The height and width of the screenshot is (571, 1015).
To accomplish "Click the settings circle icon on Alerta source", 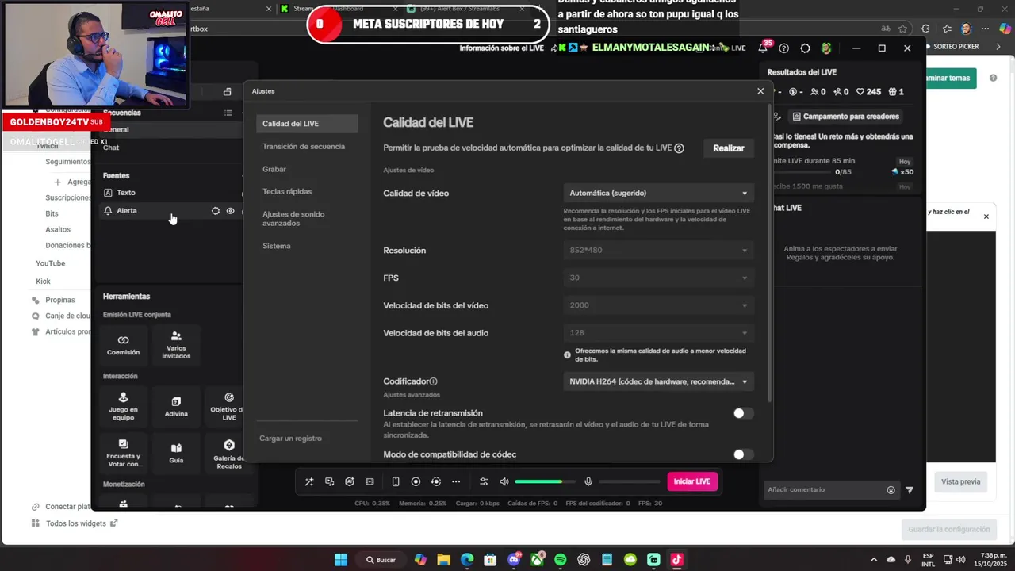I will pos(215,211).
